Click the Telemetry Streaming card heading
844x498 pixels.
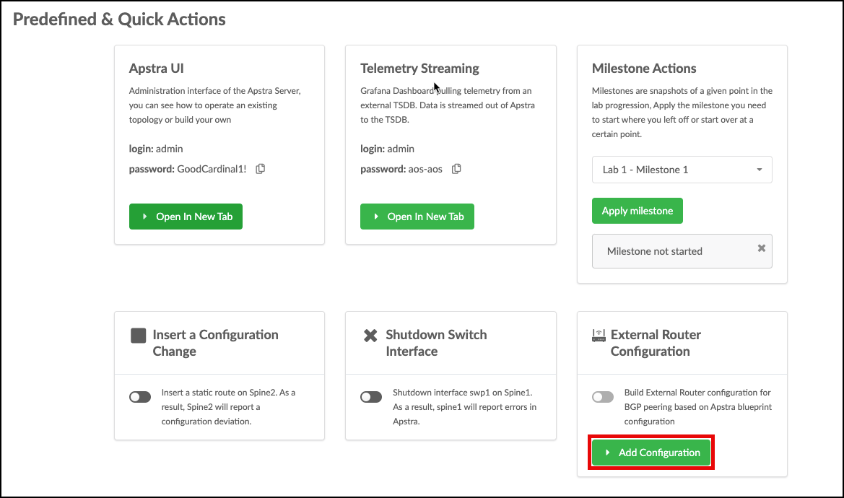point(419,69)
